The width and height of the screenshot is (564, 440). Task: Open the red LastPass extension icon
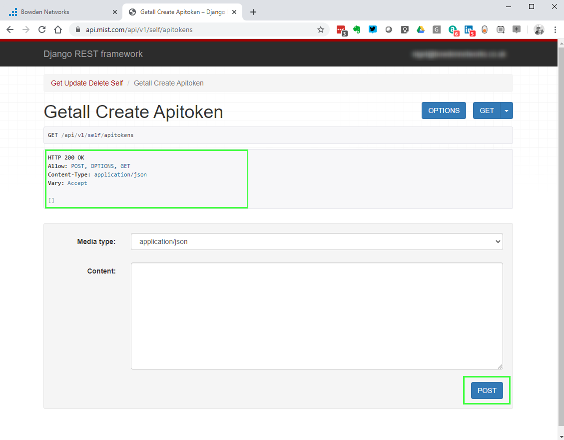(341, 30)
